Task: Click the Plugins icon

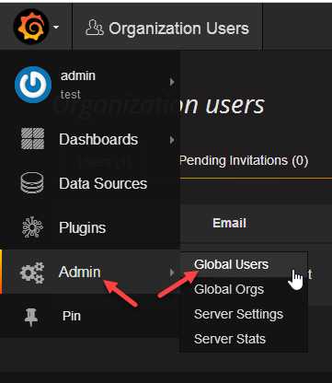Action: pyautogui.click(x=32, y=227)
